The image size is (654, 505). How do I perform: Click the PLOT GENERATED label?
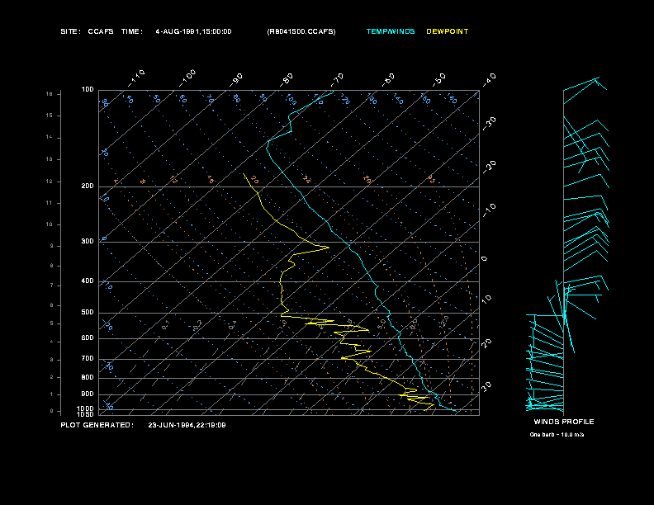[97, 425]
